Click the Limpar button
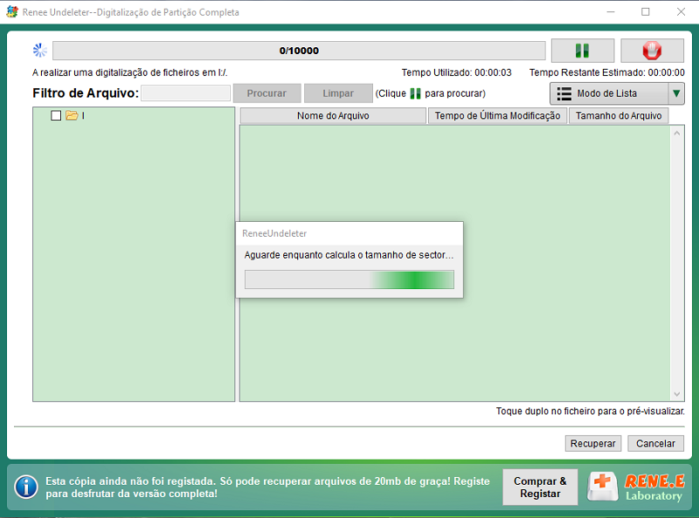This screenshot has height=518, width=699. pyautogui.click(x=338, y=93)
